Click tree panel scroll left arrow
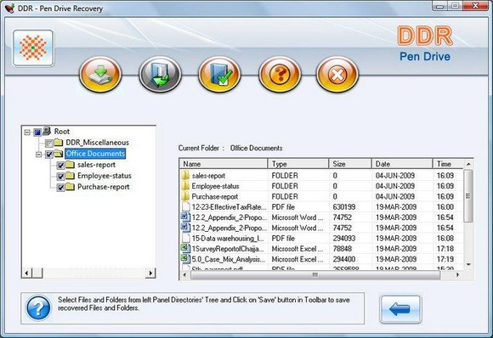493x338 pixels. (26, 273)
